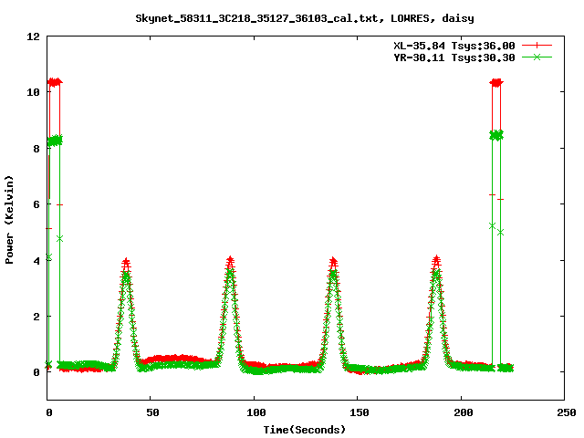The width and height of the screenshot is (584, 438).
Task: Click the 12 tick label on y-axis
Action: click(33, 36)
